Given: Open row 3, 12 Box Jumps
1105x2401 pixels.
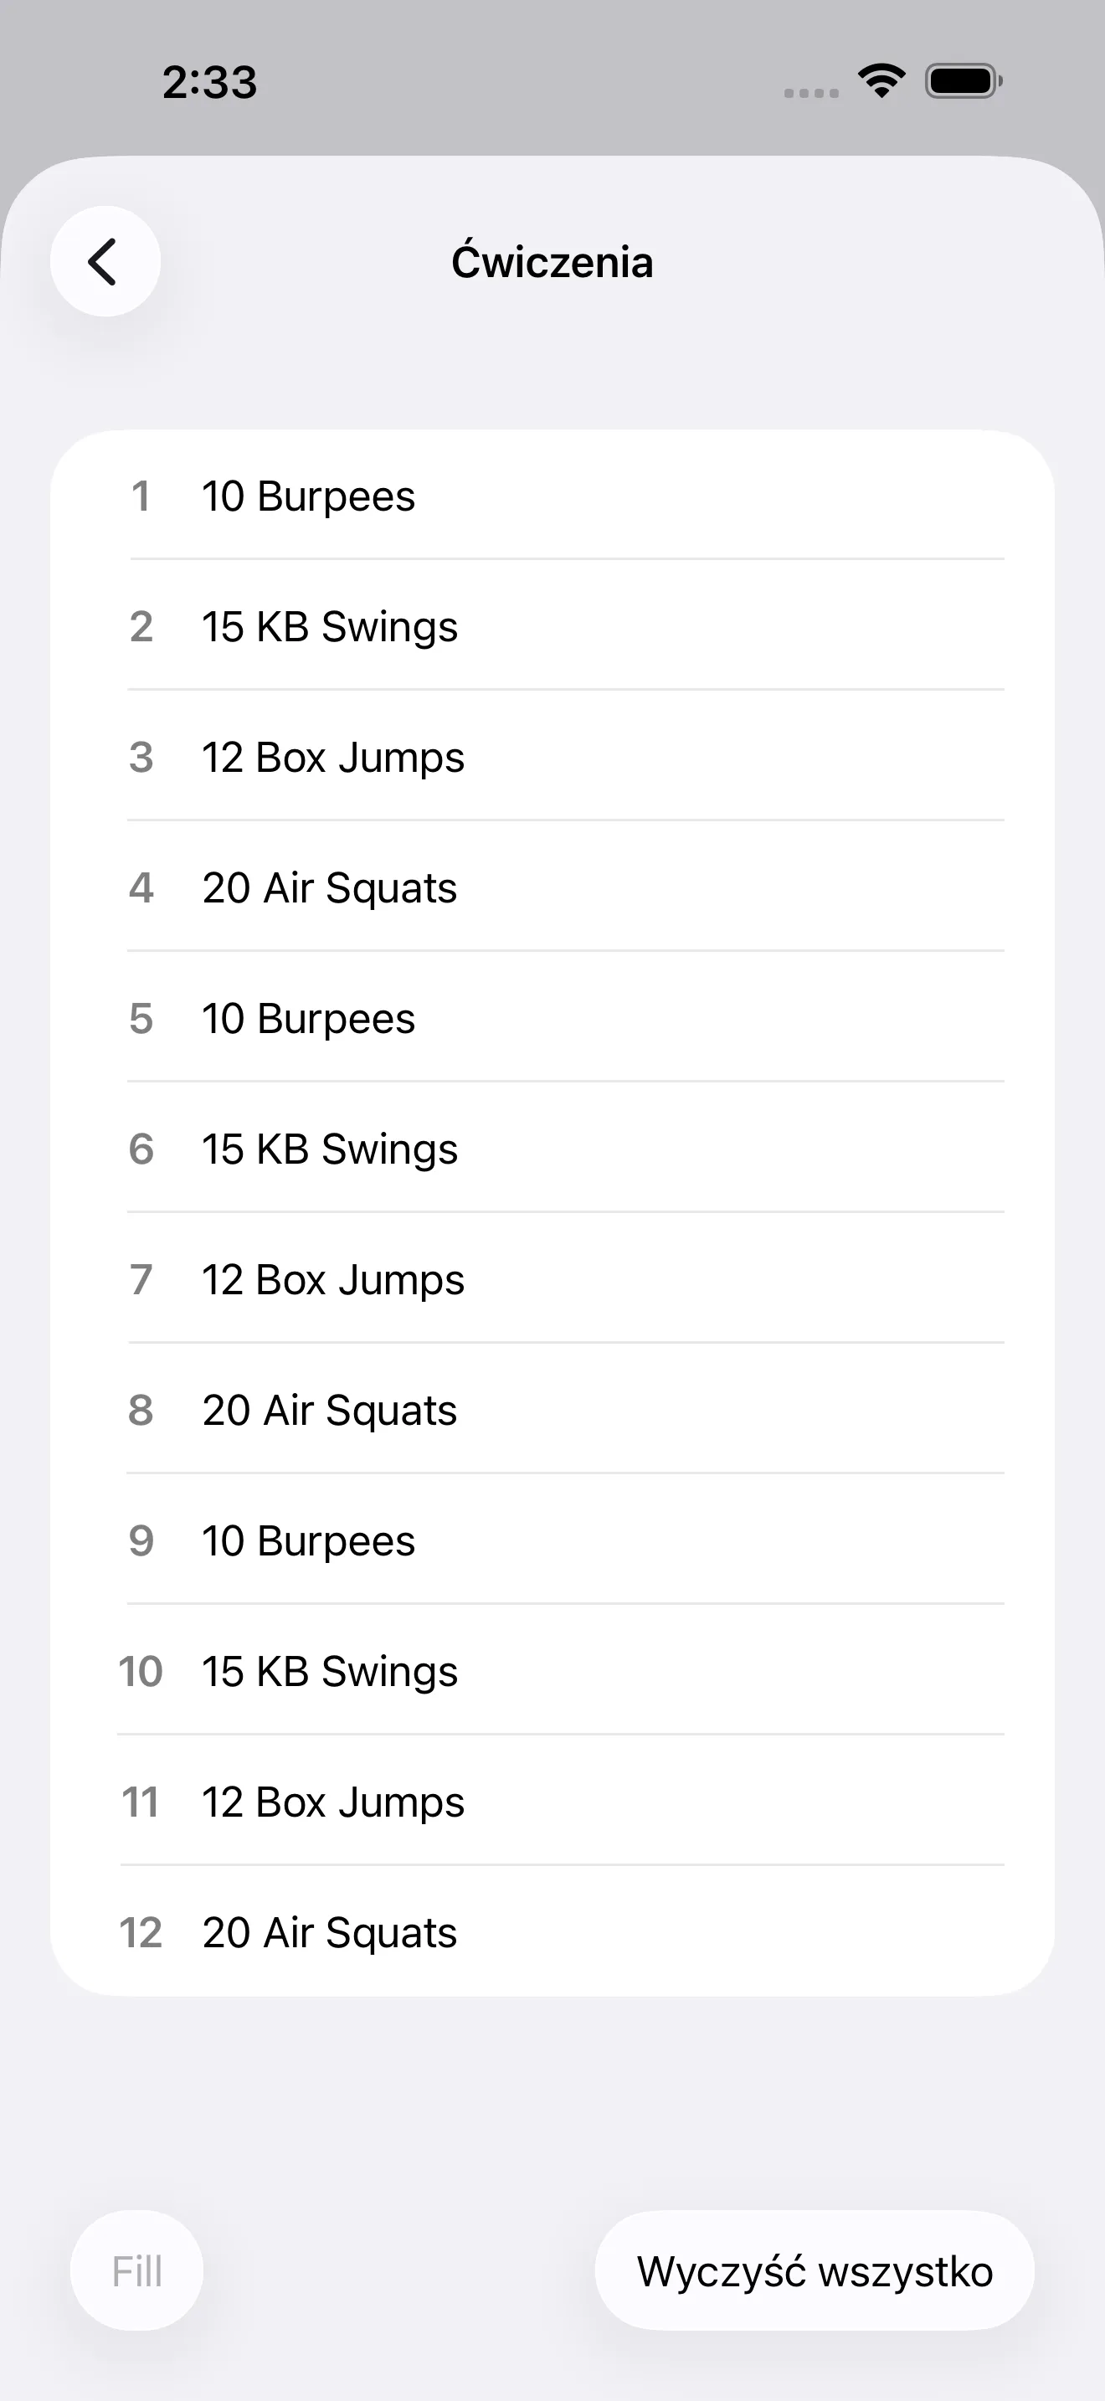Looking at the screenshot, I should click(x=552, y=757).
